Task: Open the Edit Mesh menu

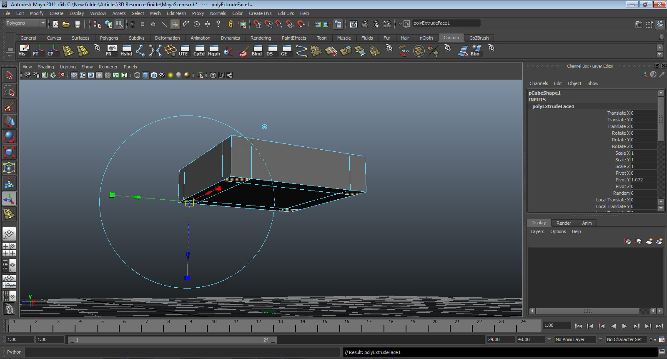Action: click(176, 13)
